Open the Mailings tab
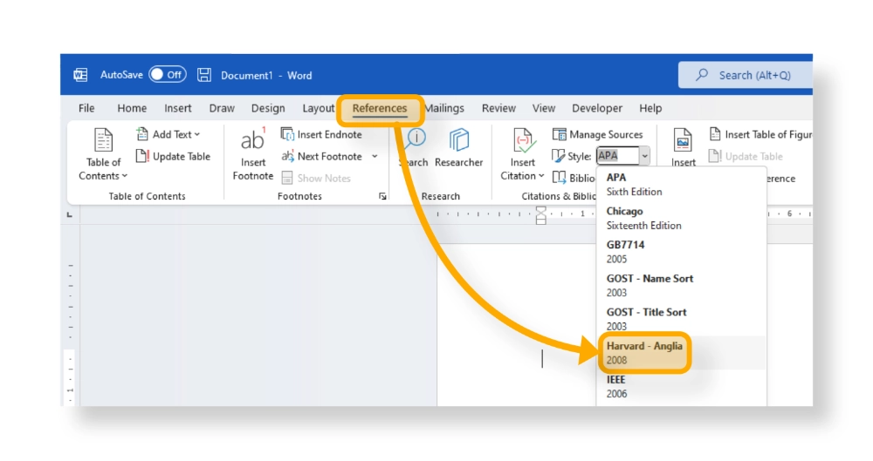873x461 pixels. 444,109
